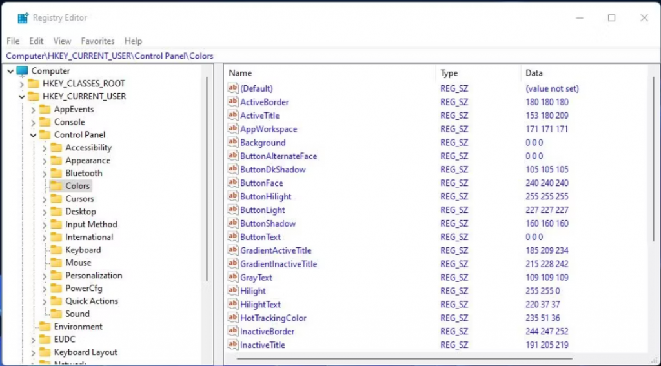Open the Help menu
The image size is (661, 366).
pos(133,41)
